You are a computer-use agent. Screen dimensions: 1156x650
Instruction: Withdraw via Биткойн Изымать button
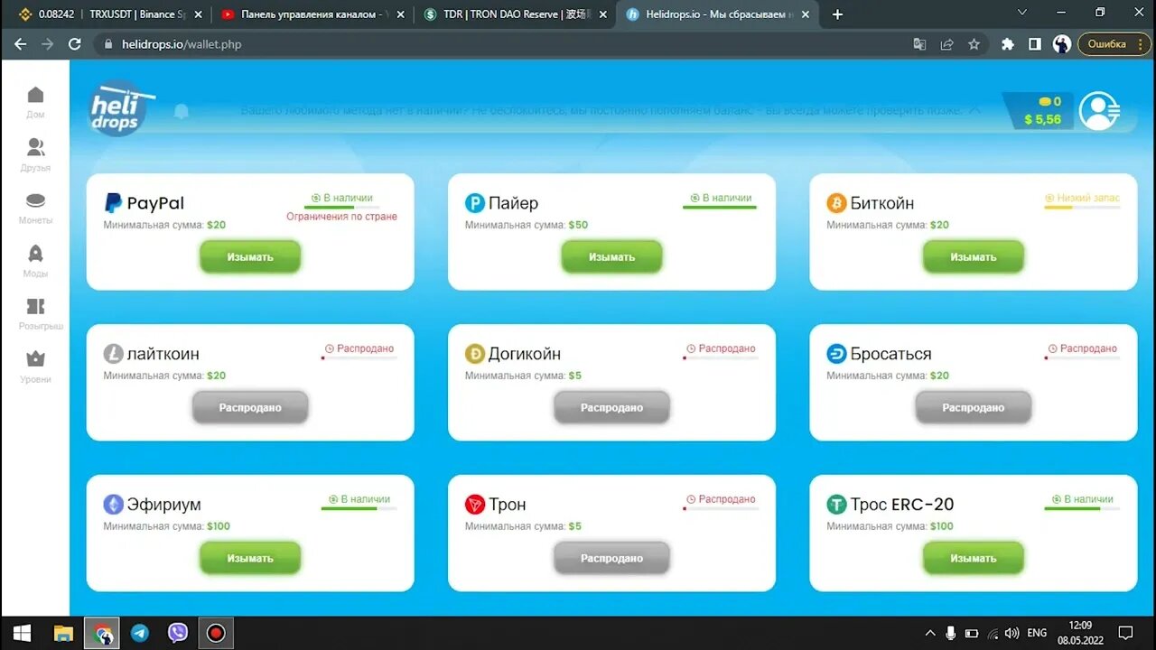click(973, 257)
